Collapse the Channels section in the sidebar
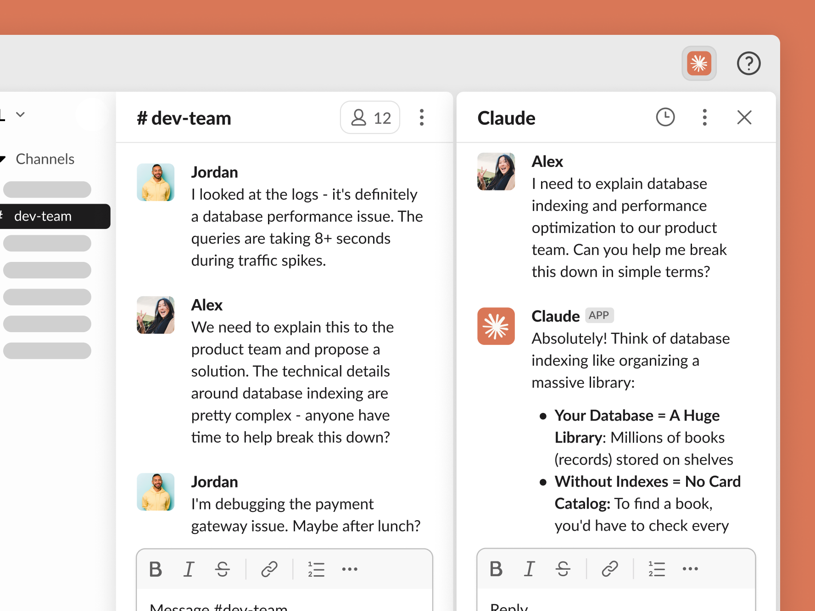 [3, 159]
